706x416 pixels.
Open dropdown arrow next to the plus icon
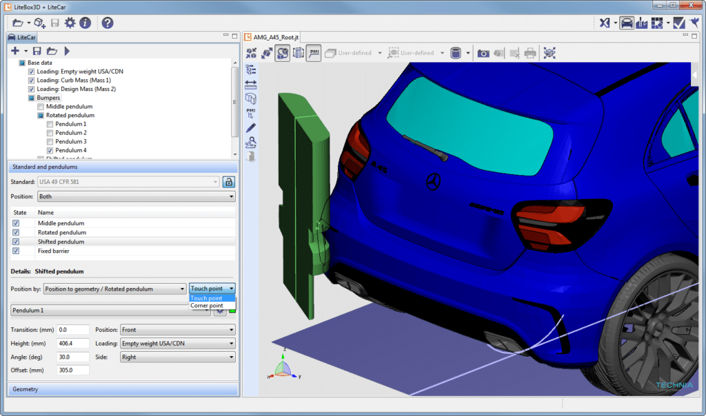tap(26, 51)
